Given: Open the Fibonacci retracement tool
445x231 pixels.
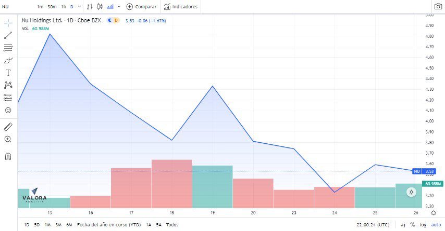Looking at the screenshot, I should (x=8, y=48).
